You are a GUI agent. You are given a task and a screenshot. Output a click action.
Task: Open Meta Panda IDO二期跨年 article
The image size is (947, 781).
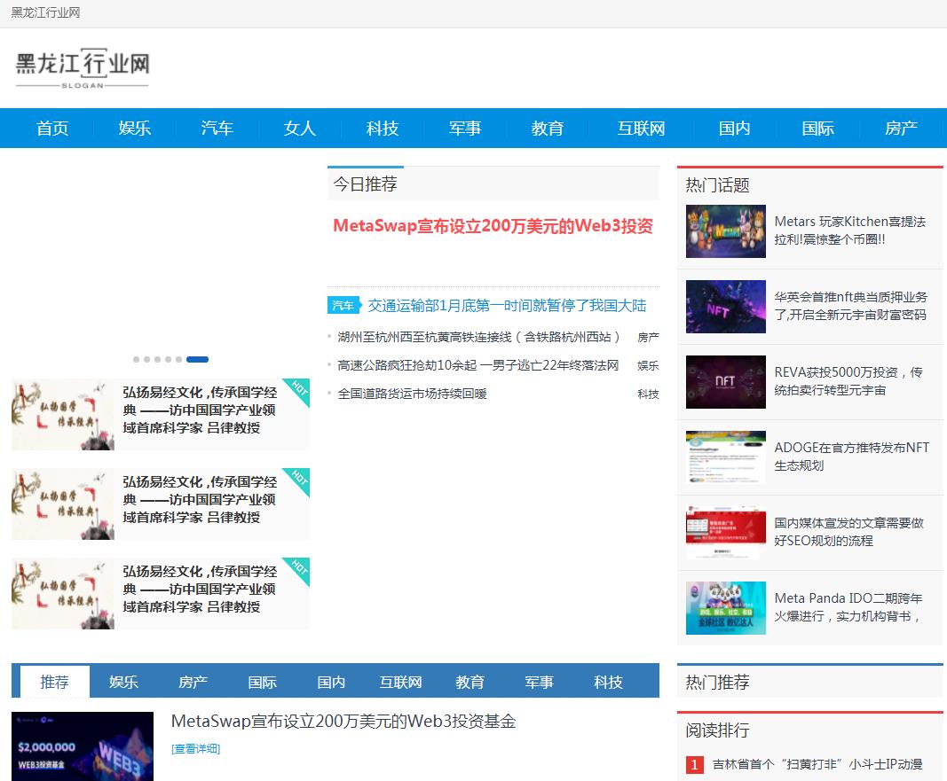coord(848,607)
